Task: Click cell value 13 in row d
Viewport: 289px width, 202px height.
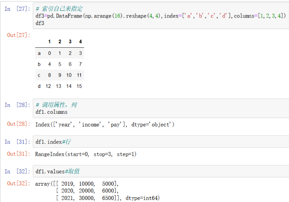Action: pyautogui.click(x=59, y=86)
